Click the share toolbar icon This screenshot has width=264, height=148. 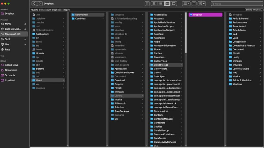pos(194,4)
